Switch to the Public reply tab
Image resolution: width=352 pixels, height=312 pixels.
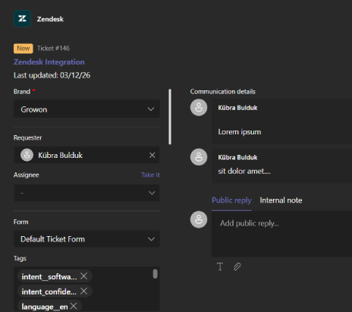coord(231,200)
